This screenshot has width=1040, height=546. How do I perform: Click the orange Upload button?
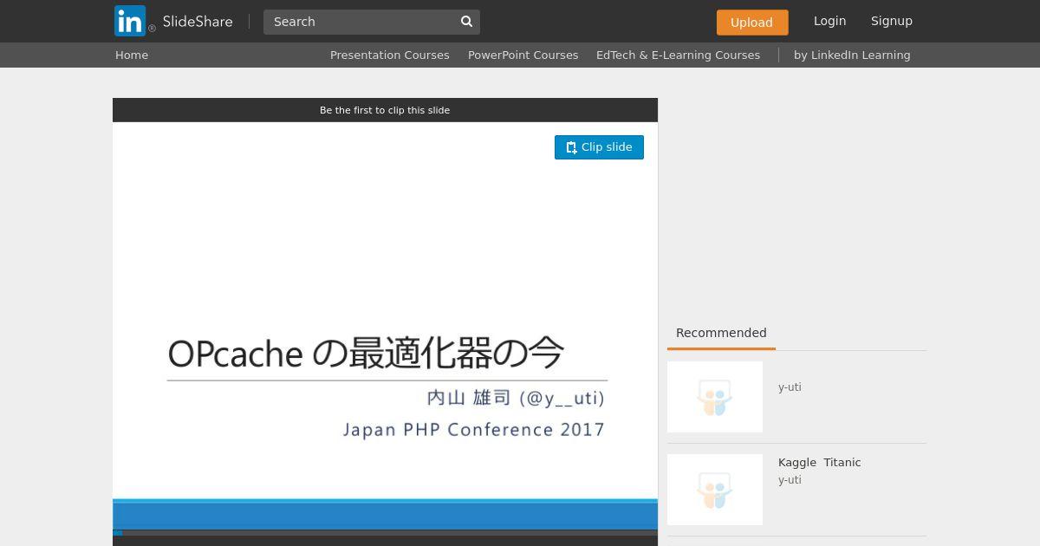(752, 23)
